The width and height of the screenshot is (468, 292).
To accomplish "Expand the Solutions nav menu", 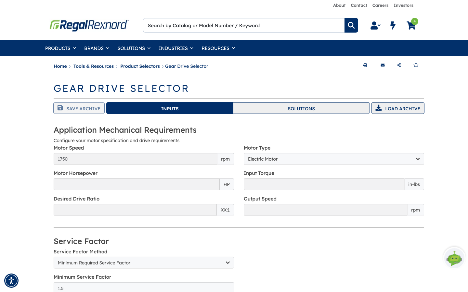I will 134,48.
